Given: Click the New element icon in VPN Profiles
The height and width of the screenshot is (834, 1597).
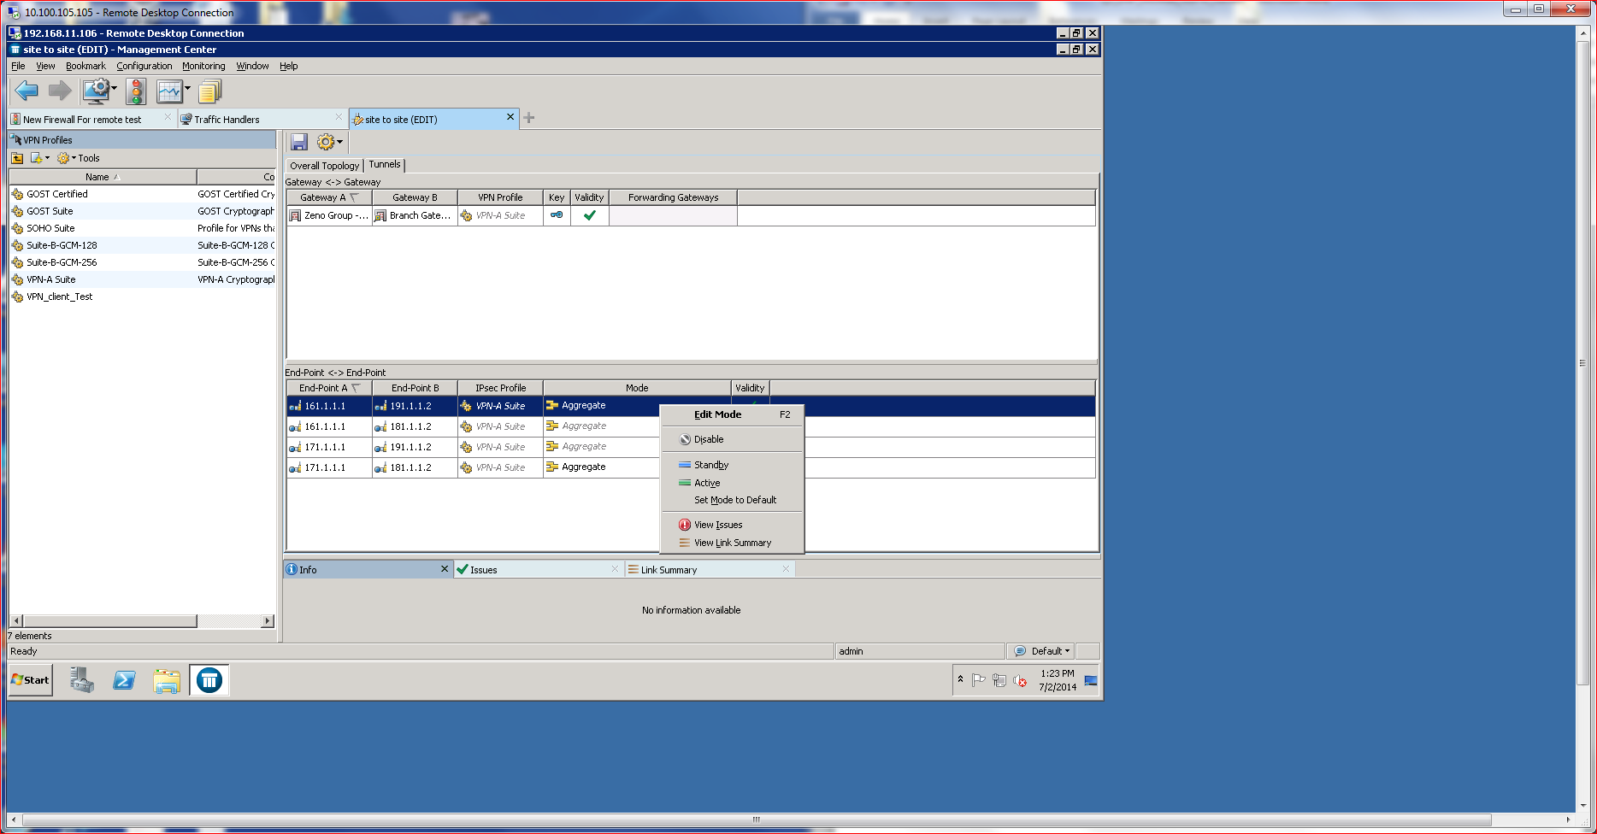Looking at the screenshot, I should click(36, 158).
